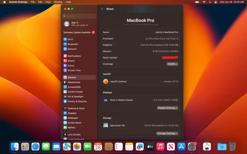Click the System Settings Dock icon with badge
The height and width of the screenshot is (154, 247).
[192, 147]
